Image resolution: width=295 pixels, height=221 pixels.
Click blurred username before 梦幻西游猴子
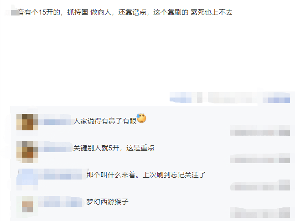click(61, 201)
